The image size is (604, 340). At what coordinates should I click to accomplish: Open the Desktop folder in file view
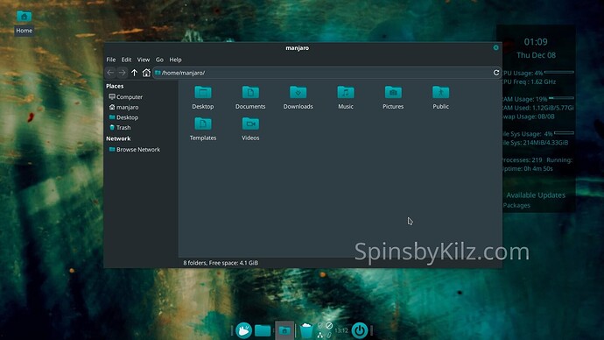click(x=202, y=97)
